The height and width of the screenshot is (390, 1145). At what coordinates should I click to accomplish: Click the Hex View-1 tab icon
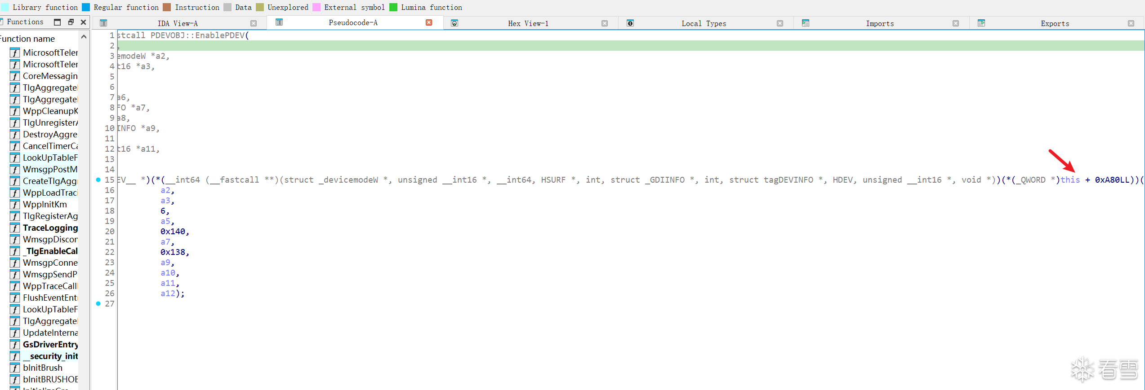pyautogui.click(x=454, y=23)
